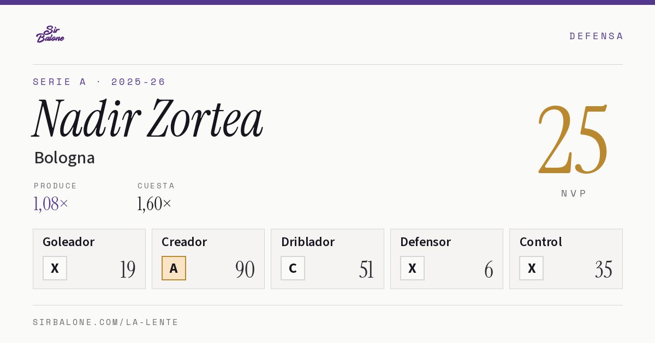
Task: Click the Control card title
Action: click(x=541, y=242)
